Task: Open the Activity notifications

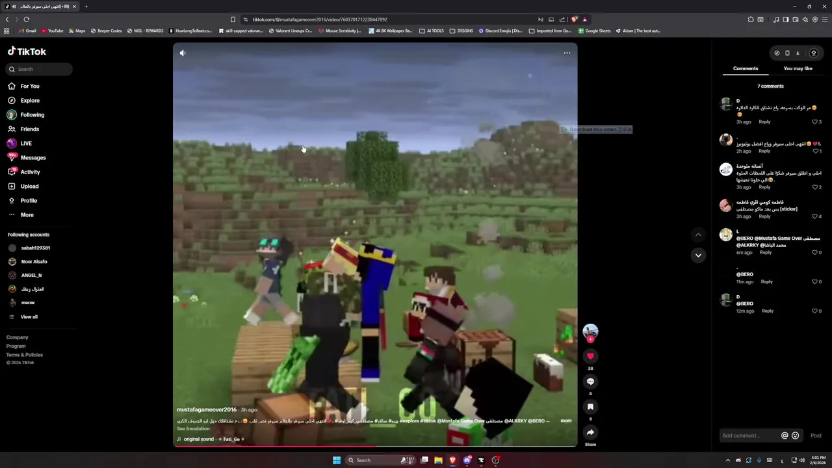Action: pos(30,172)
